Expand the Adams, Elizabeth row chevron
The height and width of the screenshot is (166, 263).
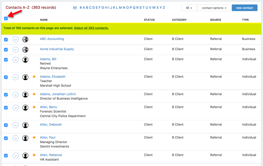16,77
